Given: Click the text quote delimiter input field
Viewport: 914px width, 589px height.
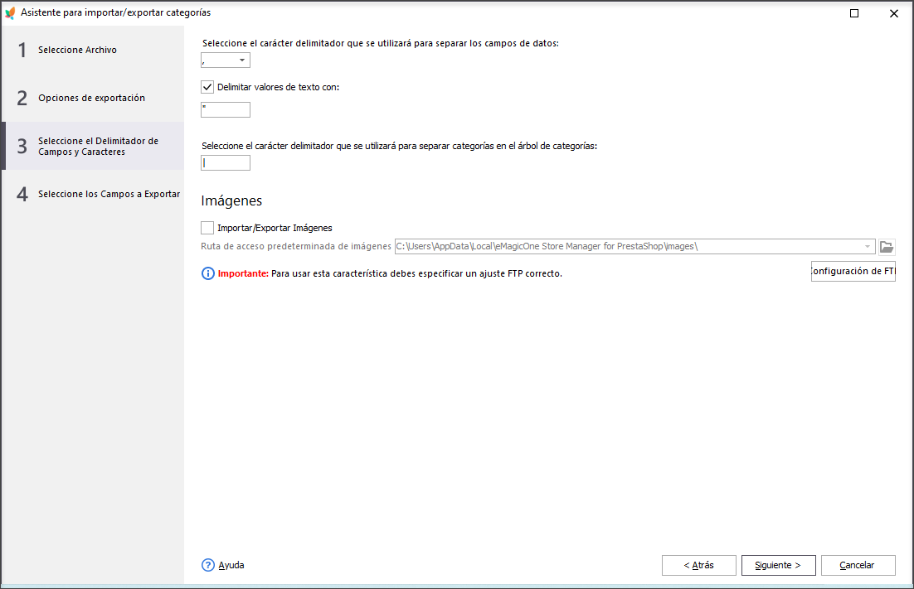Looking at the screenshot, I should [x=226, y=110].
